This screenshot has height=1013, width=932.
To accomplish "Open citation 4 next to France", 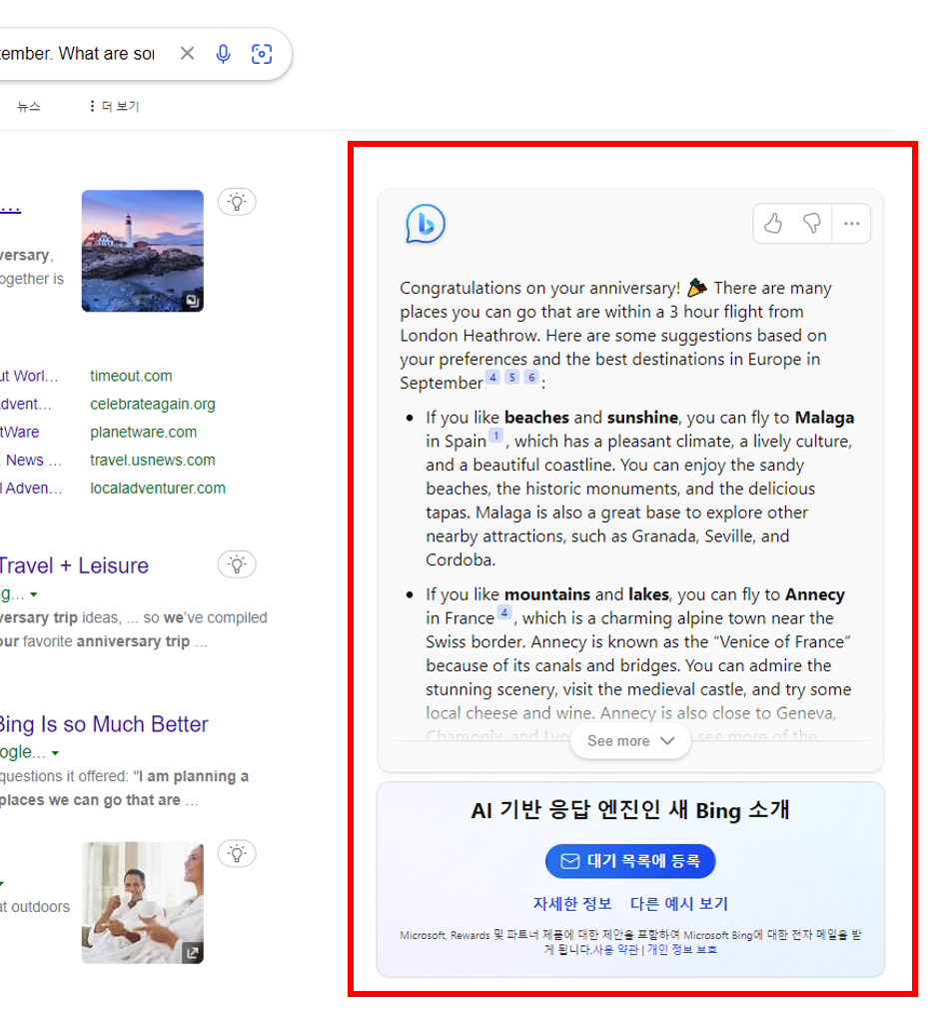I will [x=504, y=612].
